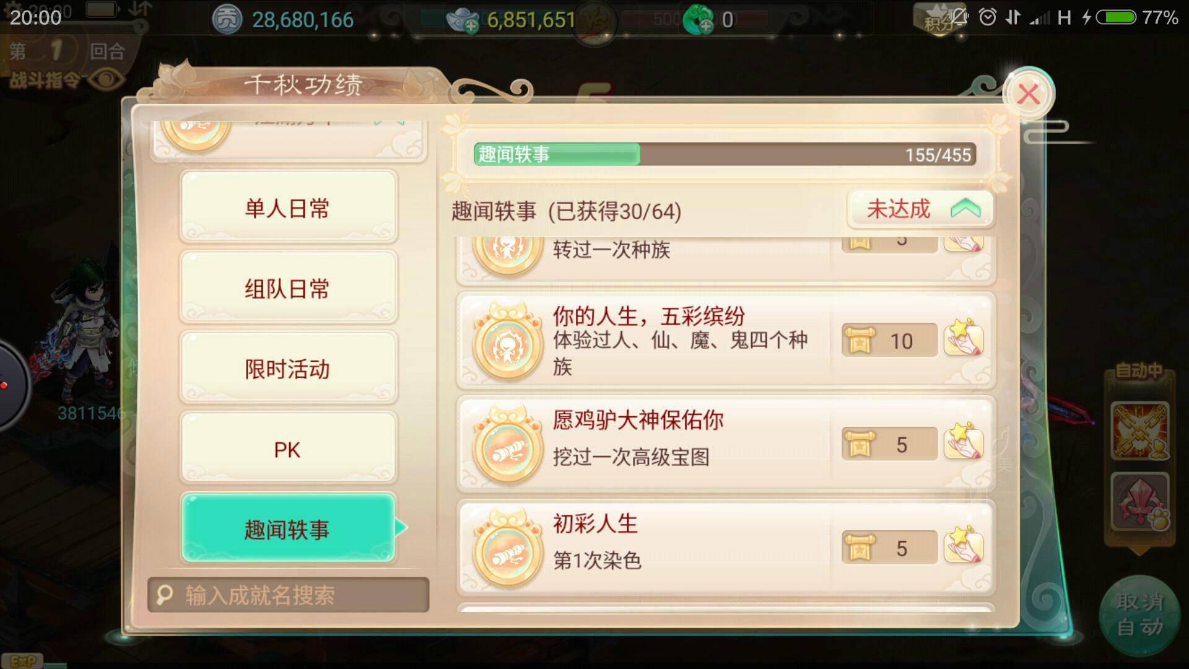This screenshot has height=669, width=1189.
Task: Tap the share hand icon for 愿鸡驴大神保佑你
Action: pyautogui.click(x=963, y=443)
